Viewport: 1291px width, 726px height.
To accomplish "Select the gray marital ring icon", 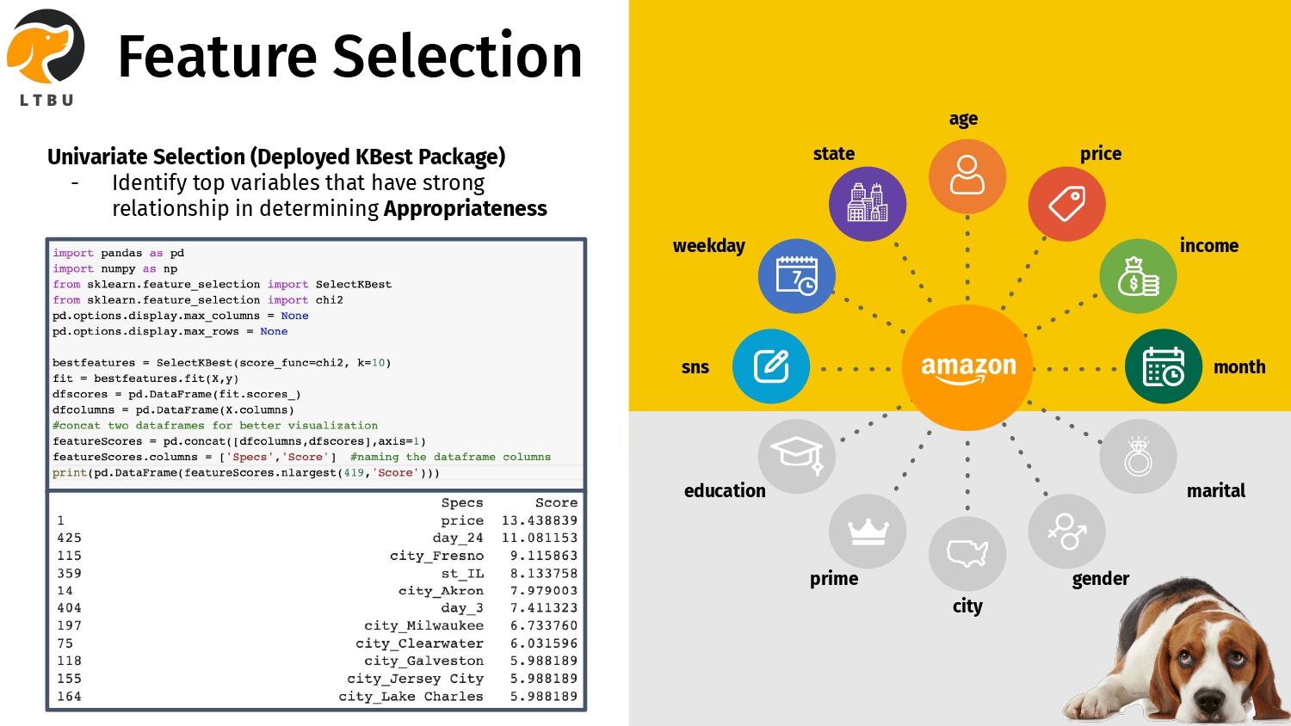I will 1138,456.
